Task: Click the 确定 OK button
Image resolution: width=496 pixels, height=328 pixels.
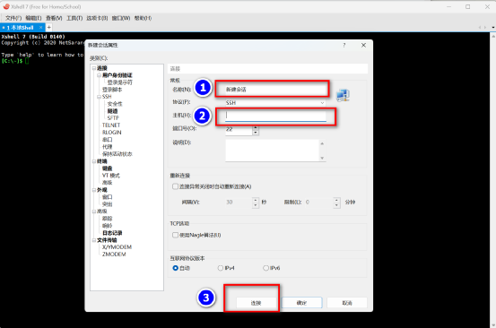Action: click(x=301, y=303)
